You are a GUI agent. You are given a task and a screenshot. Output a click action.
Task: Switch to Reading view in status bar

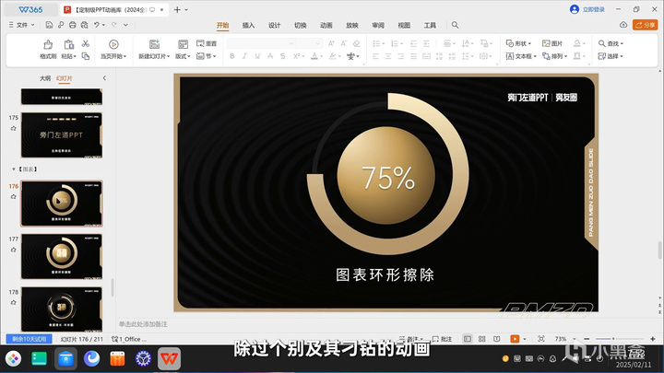point(496,339)
